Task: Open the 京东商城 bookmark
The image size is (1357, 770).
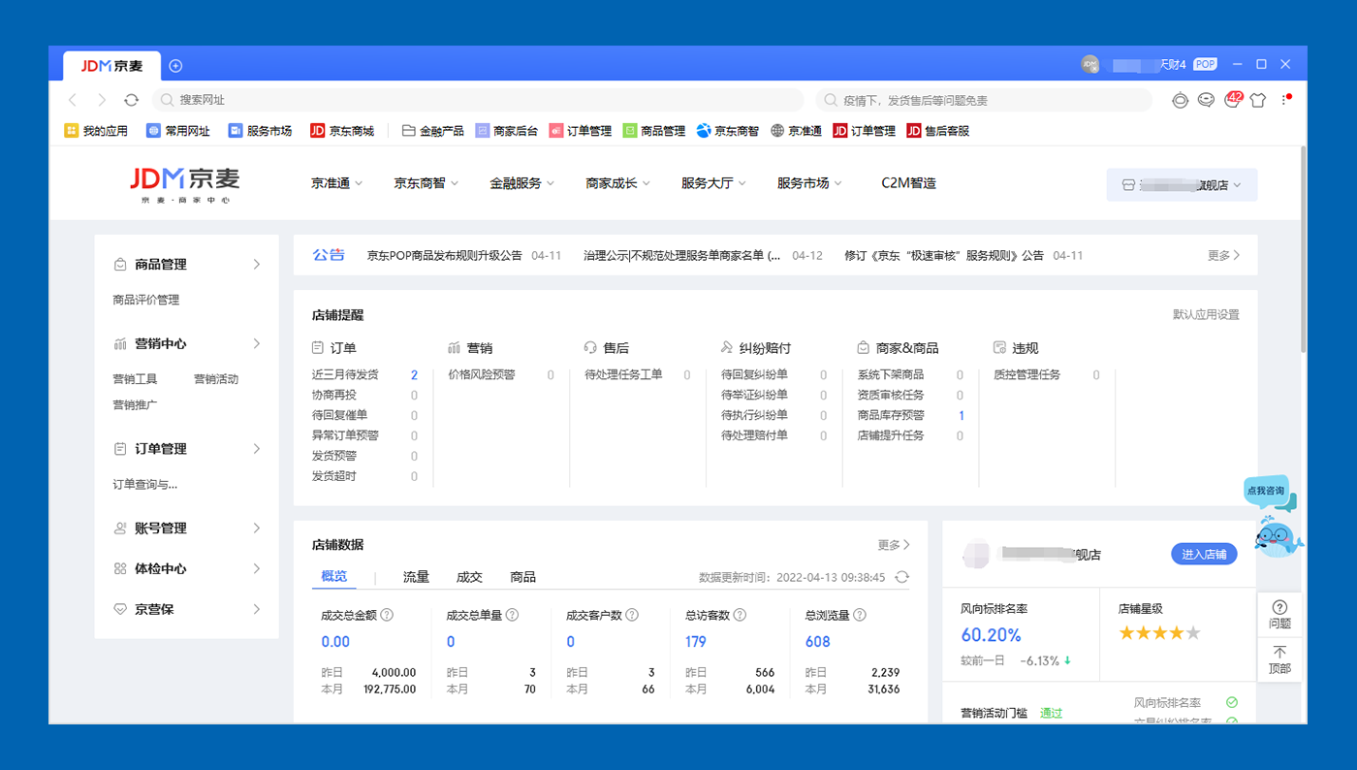Action: pyautogui.click(x=342, y=131)
